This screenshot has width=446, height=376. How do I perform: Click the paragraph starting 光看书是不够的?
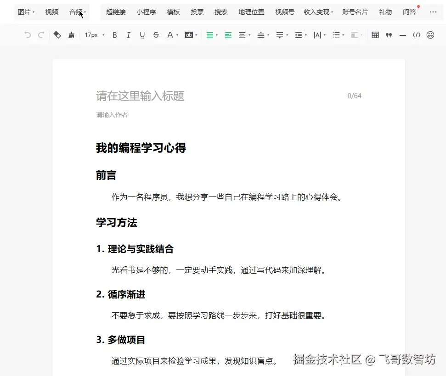pyautogui.click(x=220, y=269)
